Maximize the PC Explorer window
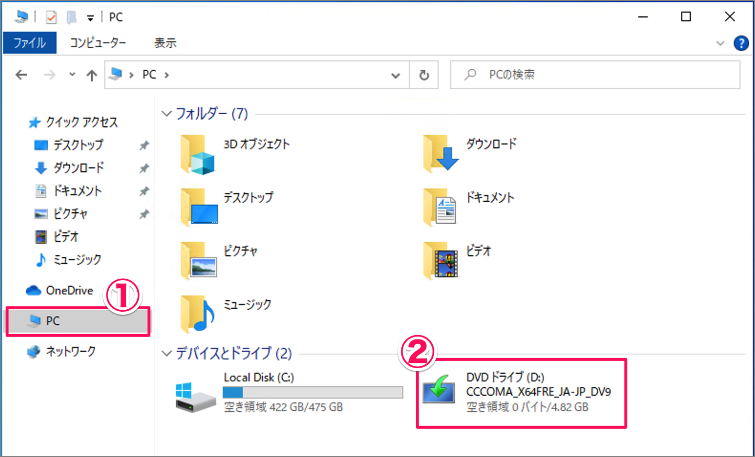The image size is (755, 457). coord(686,17)
